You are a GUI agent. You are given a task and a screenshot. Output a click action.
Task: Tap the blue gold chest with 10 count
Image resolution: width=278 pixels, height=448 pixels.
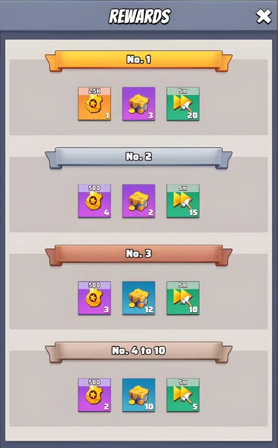coord(139,395)
